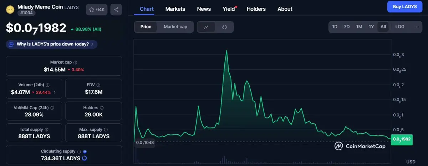This screenshot has height=166, width=428.
Task: Set chart range to All
Action: (383, 27)
